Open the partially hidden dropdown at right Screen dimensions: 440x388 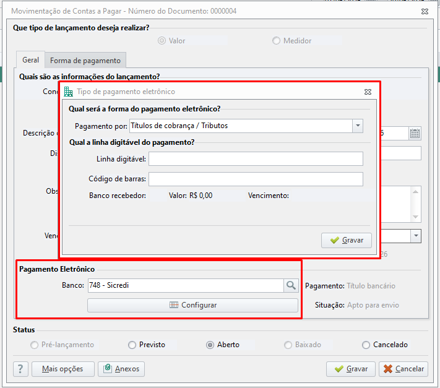pos(416,236)
